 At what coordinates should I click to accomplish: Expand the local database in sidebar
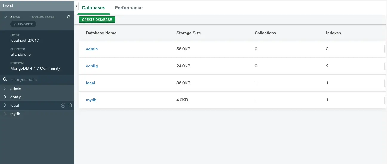[5, 105]
